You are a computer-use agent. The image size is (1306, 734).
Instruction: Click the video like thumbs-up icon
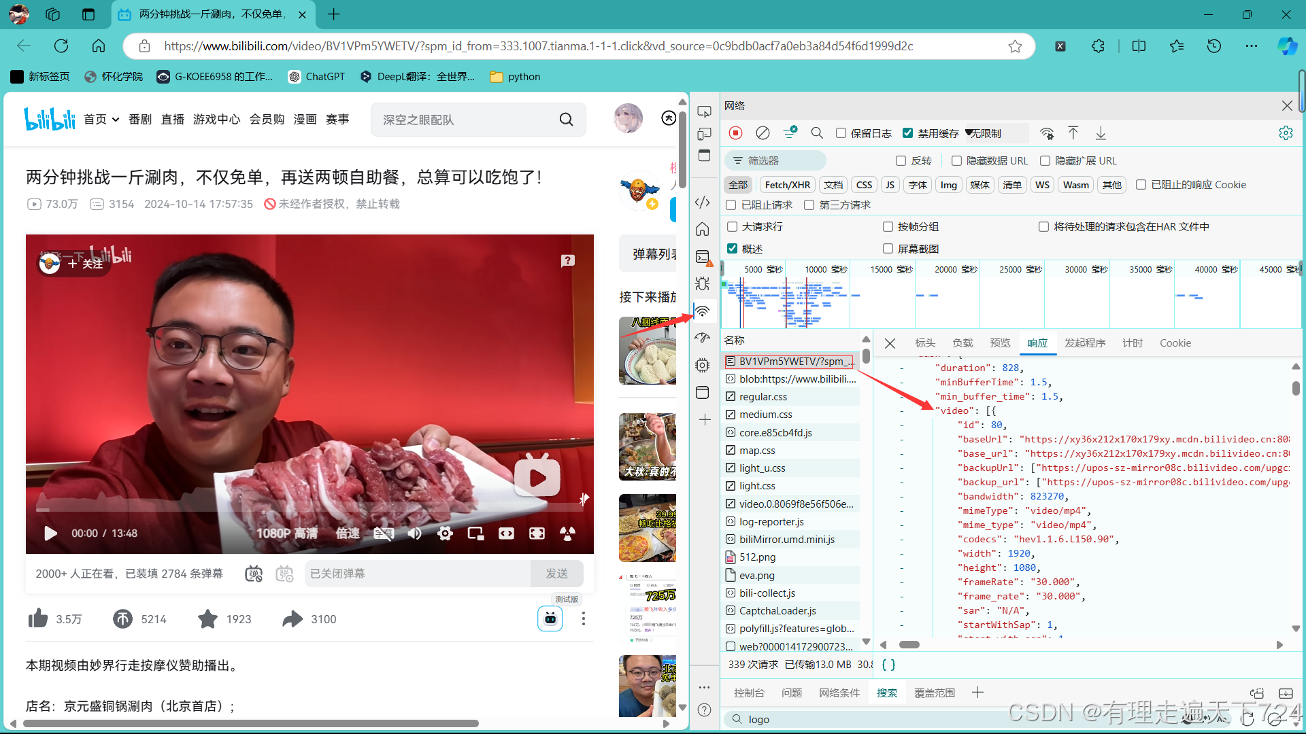coord(38,618)
